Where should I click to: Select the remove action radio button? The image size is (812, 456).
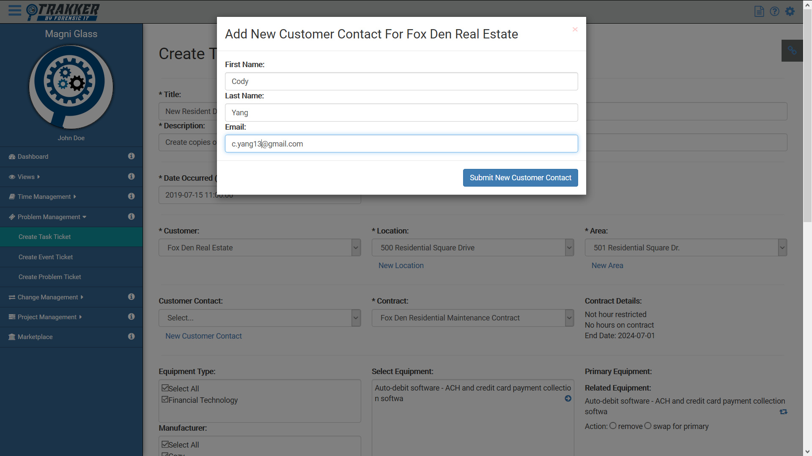coord(613,426)
